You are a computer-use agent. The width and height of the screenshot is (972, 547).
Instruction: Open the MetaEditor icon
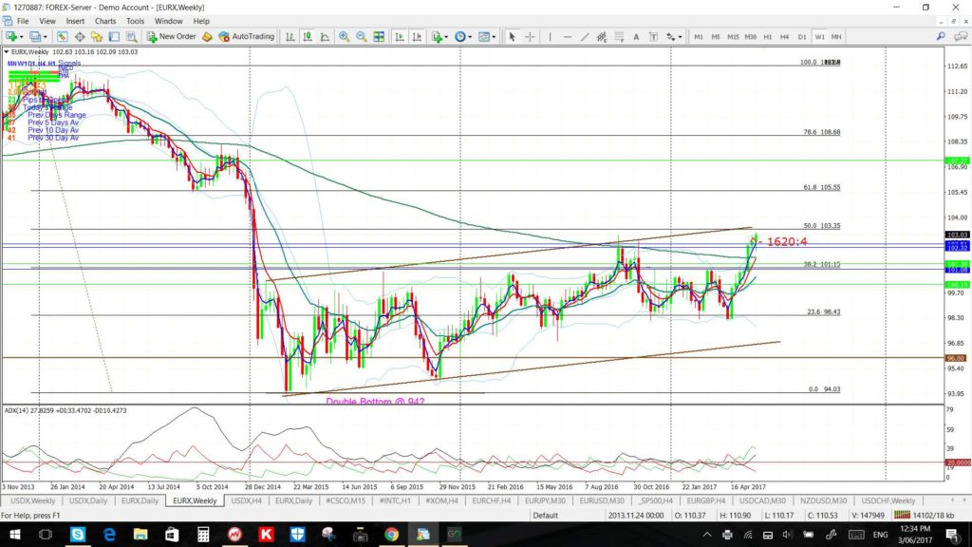207,37
